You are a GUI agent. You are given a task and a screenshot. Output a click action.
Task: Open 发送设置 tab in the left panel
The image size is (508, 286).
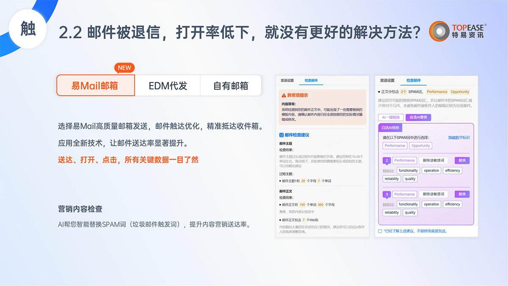[287, 80]
